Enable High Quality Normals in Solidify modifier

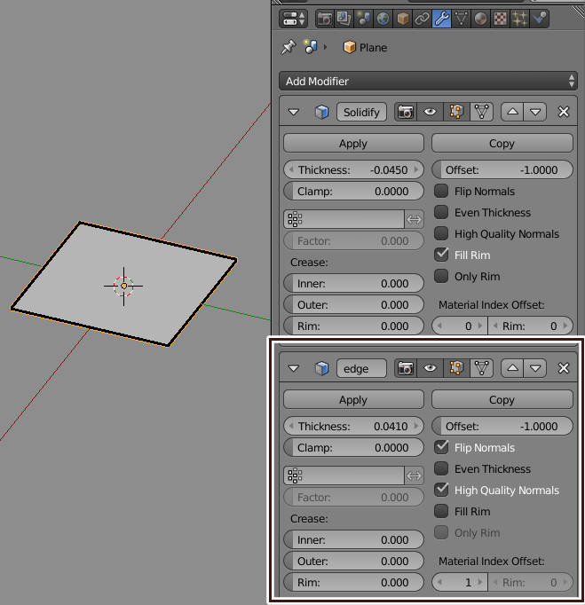coord(441,233)
